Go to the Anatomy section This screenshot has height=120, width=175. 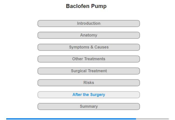point(88,35)
